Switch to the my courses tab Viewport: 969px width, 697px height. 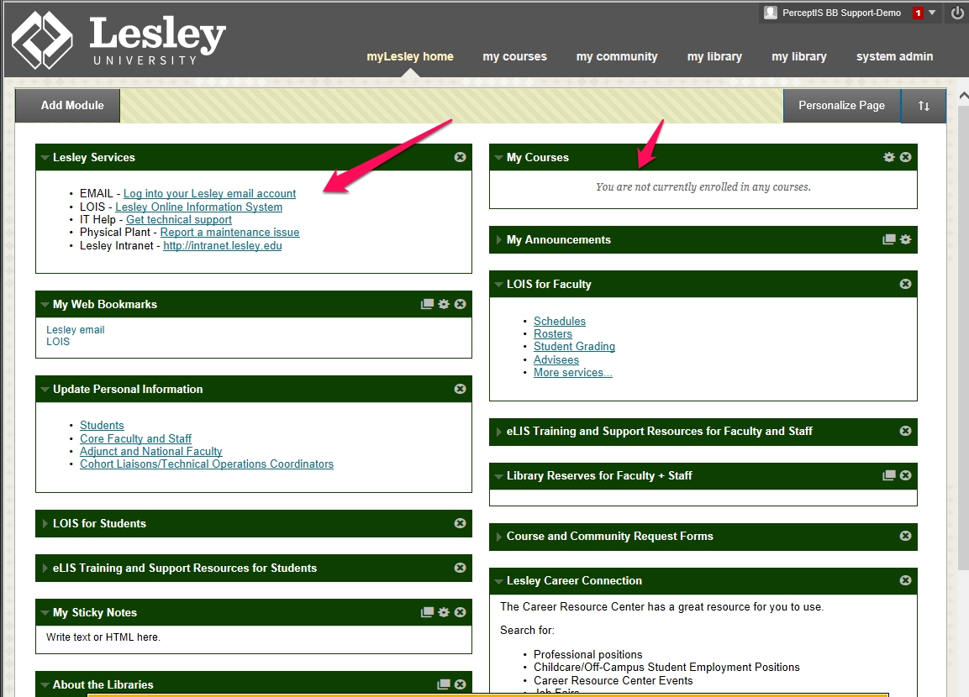[514, 56]
